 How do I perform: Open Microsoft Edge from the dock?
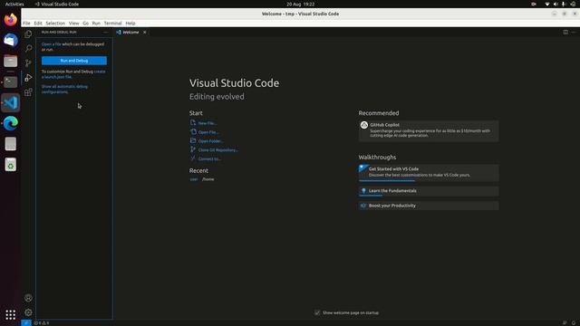click(10, 123)
